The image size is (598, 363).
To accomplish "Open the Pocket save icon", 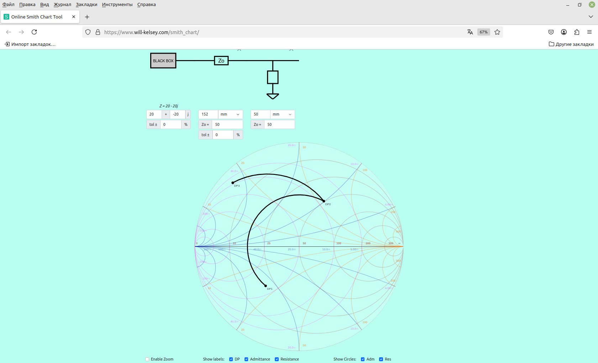I will point(551,32).
